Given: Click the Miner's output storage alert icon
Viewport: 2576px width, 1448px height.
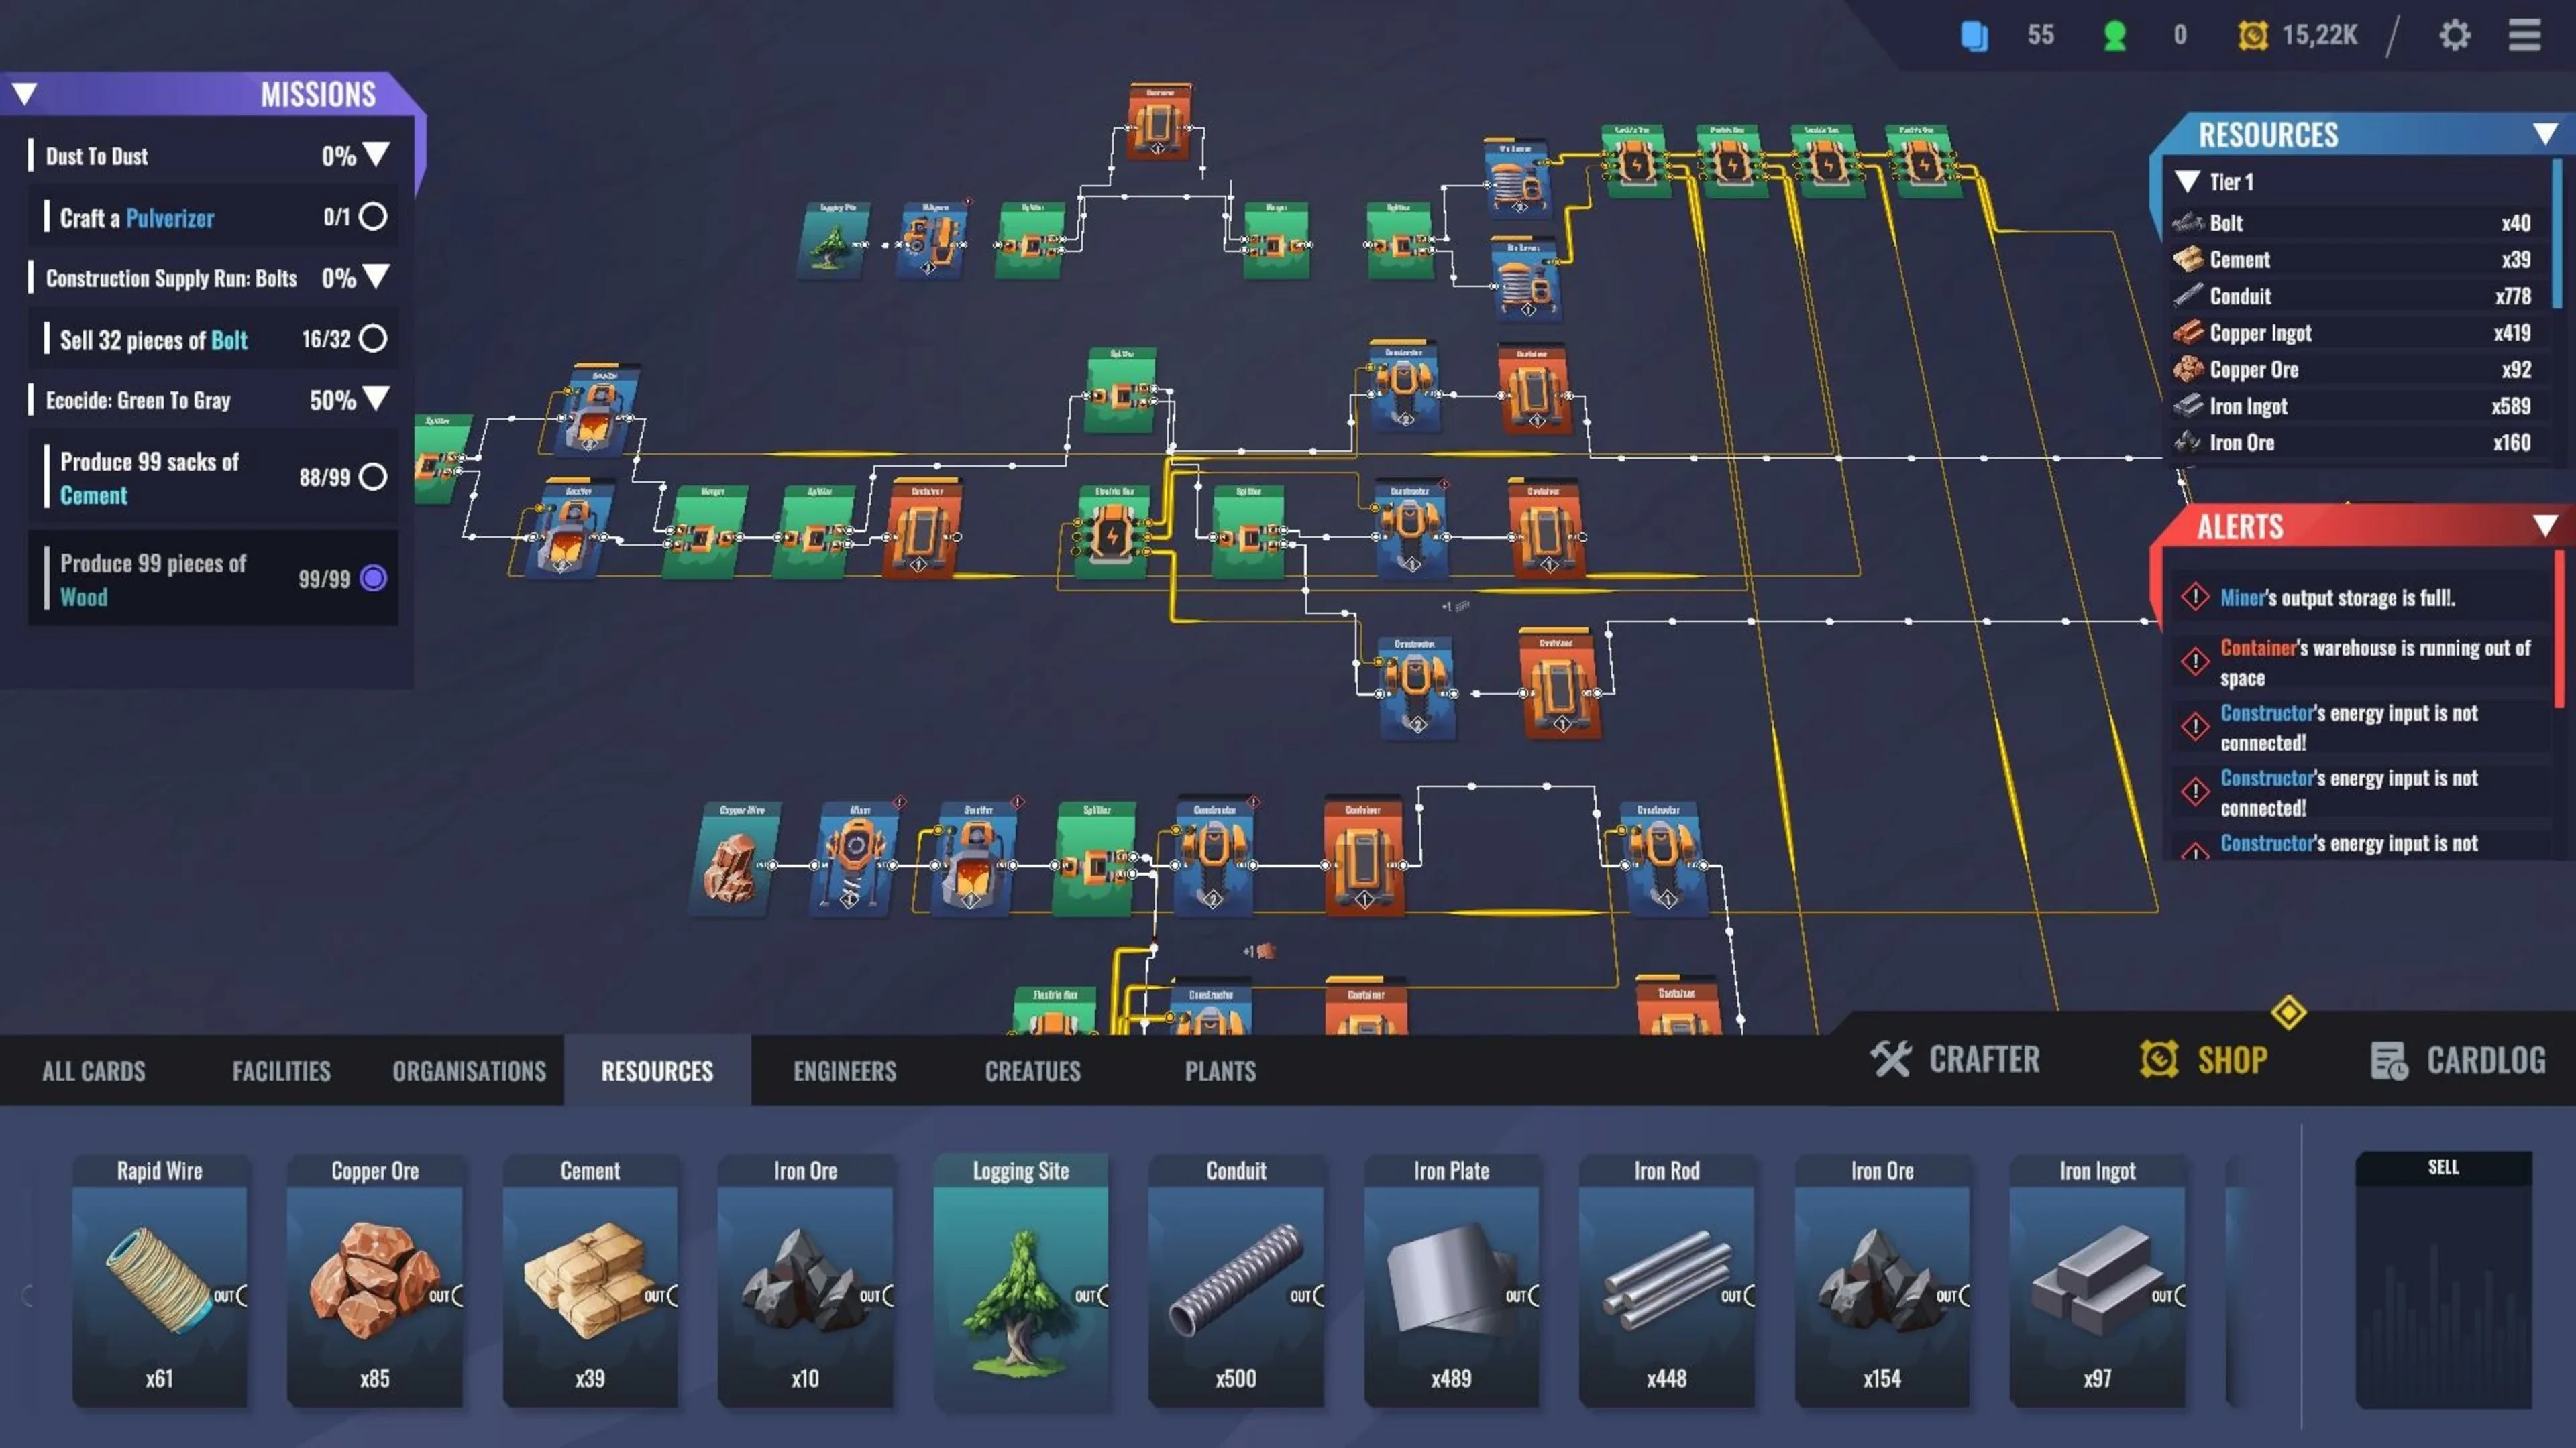Looking at the screenshot, I should click(x=2195, y=597).
